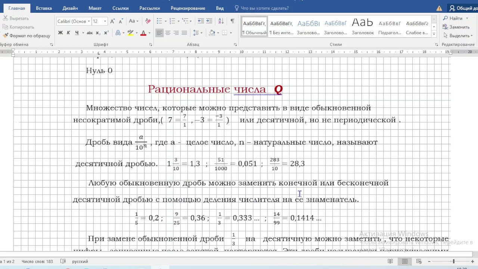Open the Выделить (Select) menu
The image size is (478, 269).
(x=458, y=36)
